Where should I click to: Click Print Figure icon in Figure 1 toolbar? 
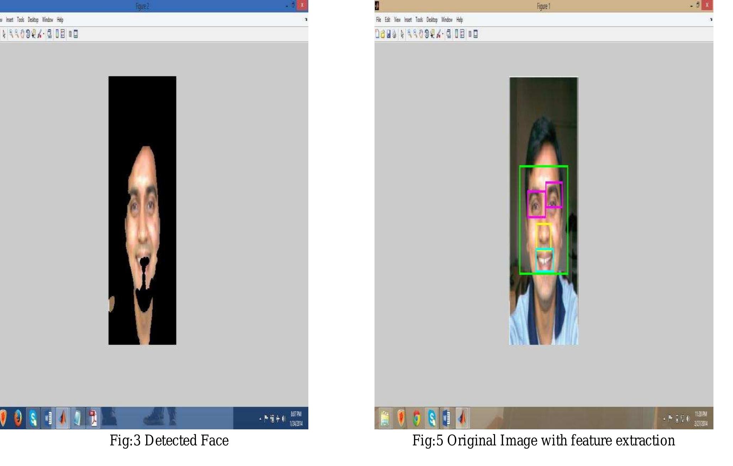pos(394,34)
